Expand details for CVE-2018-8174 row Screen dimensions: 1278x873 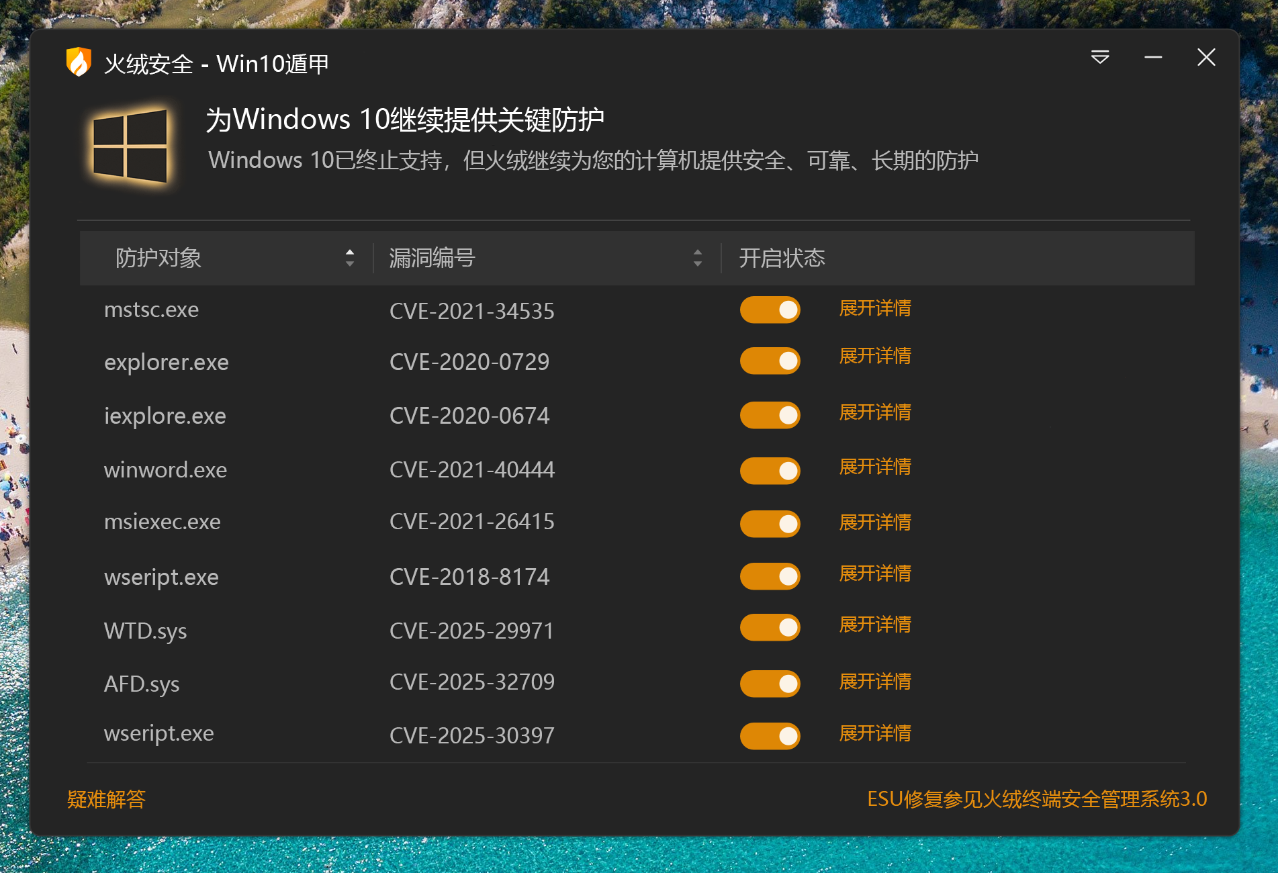coord(875,573)
